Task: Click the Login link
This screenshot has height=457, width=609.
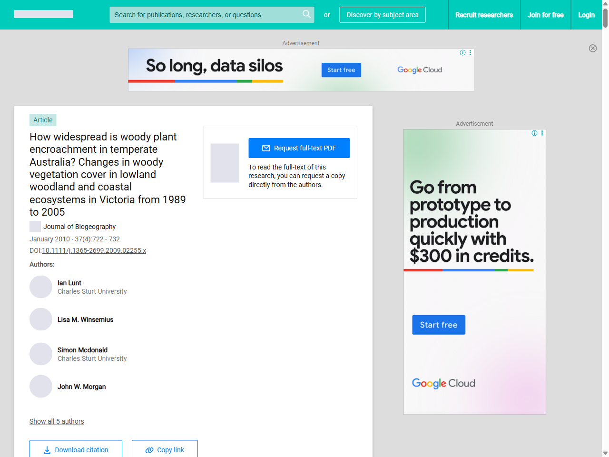Action: pos(586,15)
